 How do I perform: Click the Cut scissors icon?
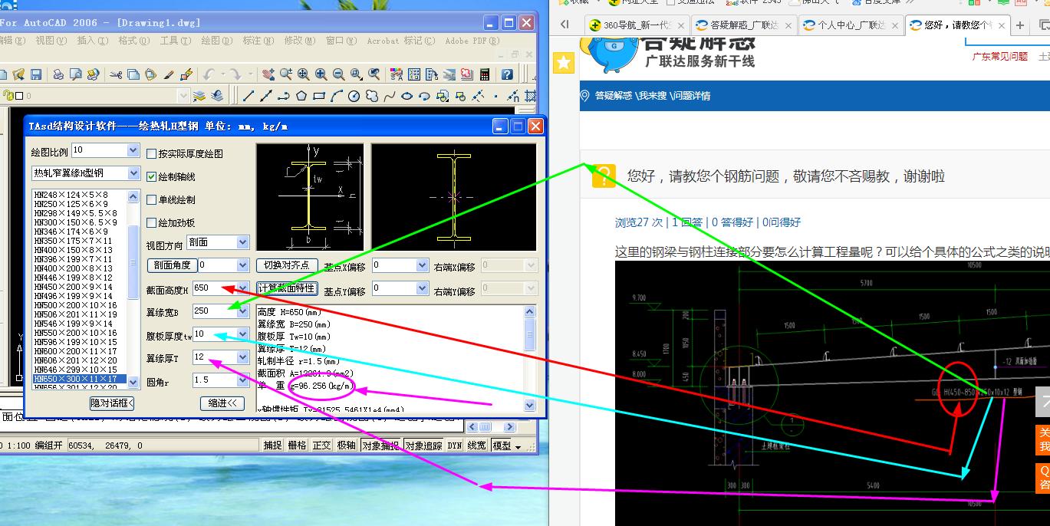click(x=115, y=74)
